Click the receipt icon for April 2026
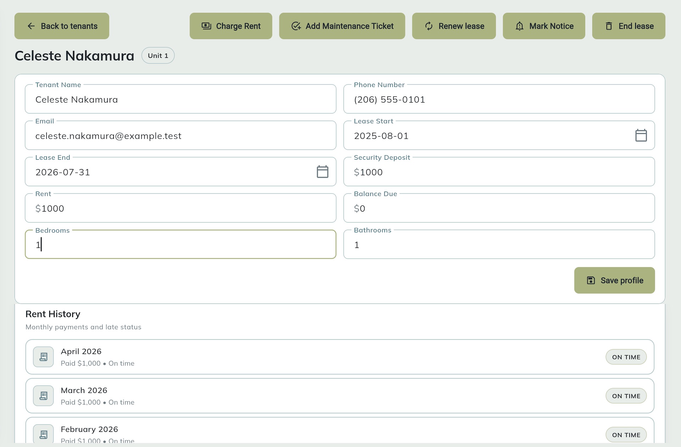The width and height of the screenshot is (681, 447). pos(43,357)
